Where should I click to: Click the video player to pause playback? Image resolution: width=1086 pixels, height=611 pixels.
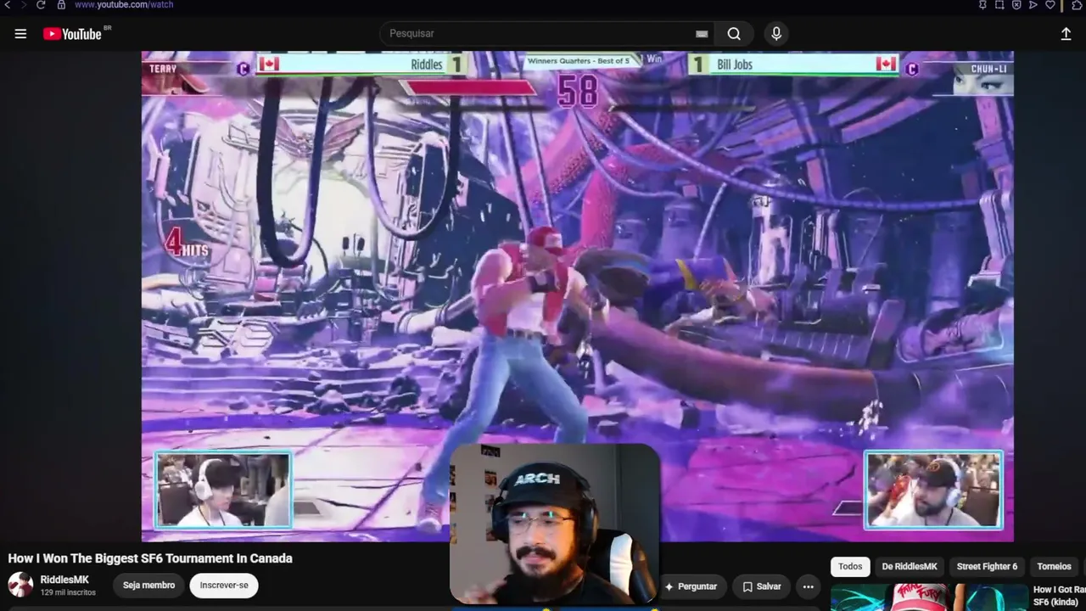(x=577, y=296)
